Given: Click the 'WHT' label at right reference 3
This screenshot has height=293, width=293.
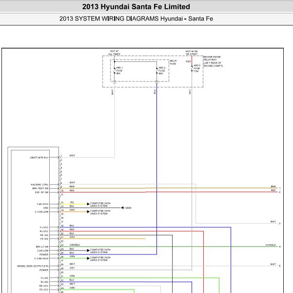Looking at the screenshot, I should tap(273, 222).
